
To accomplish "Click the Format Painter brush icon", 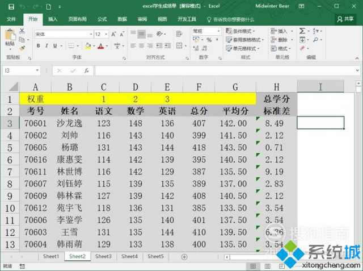I will pyautogui.click(x=22, y=48).
